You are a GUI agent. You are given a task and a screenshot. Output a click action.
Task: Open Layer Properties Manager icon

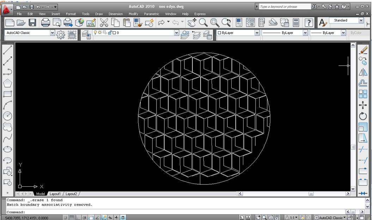click(86, 34)
